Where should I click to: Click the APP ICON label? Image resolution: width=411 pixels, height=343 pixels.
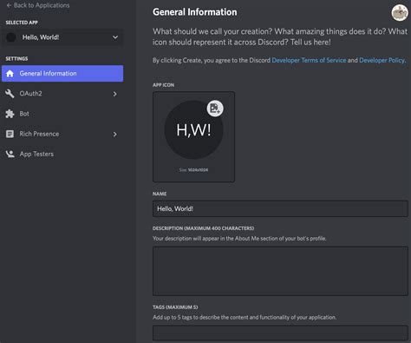163,85
